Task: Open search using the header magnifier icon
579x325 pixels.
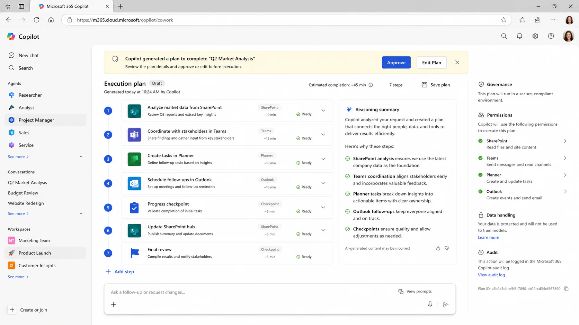Action: [x=504, y=36]
